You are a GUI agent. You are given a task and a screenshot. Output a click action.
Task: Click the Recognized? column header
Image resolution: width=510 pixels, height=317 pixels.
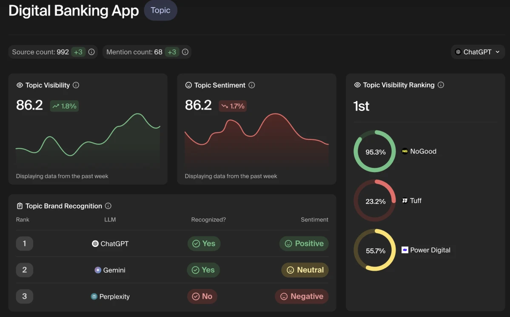pos(208,220)
